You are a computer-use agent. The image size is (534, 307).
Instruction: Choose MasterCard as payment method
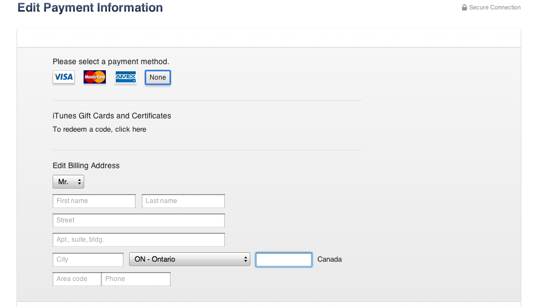click(x=95, y=77)
